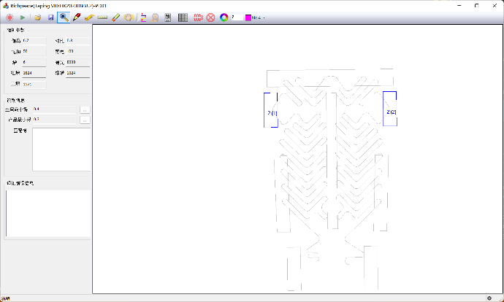Click the red record button in toolbar
504x302 pixels.
click(x=9, y=17)
